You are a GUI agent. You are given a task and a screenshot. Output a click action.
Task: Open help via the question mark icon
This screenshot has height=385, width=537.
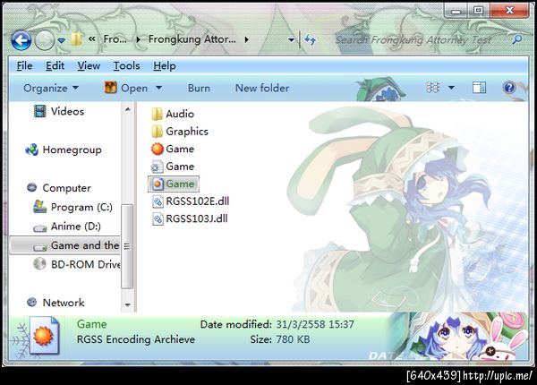click(x=509, y=88)
